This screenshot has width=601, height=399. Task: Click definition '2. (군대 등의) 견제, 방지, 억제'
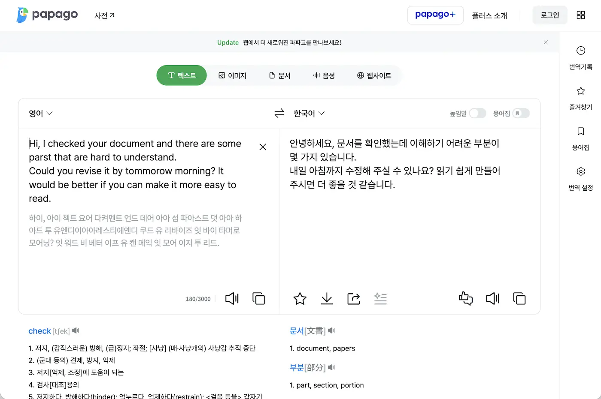[72, 360]
